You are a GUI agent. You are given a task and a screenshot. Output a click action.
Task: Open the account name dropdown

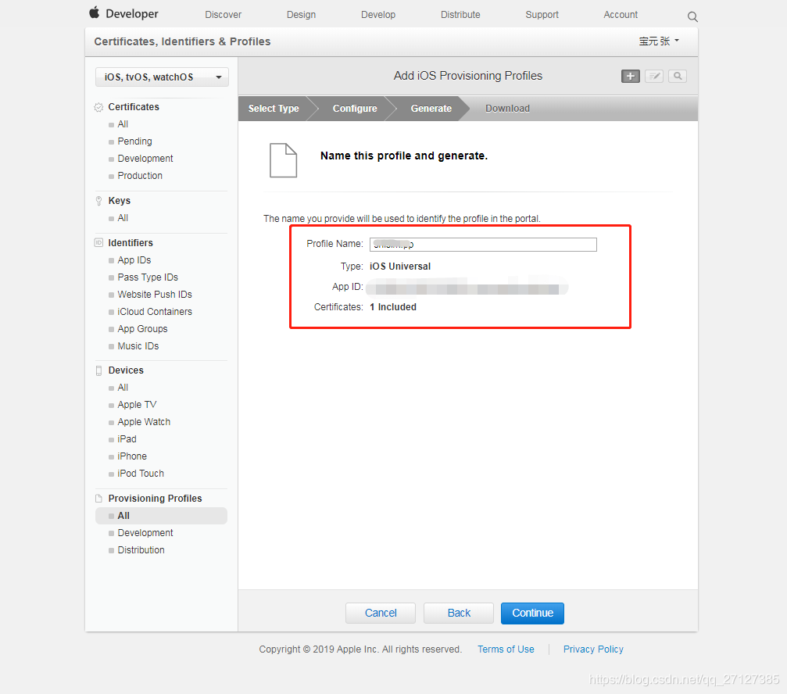point(659,41)
